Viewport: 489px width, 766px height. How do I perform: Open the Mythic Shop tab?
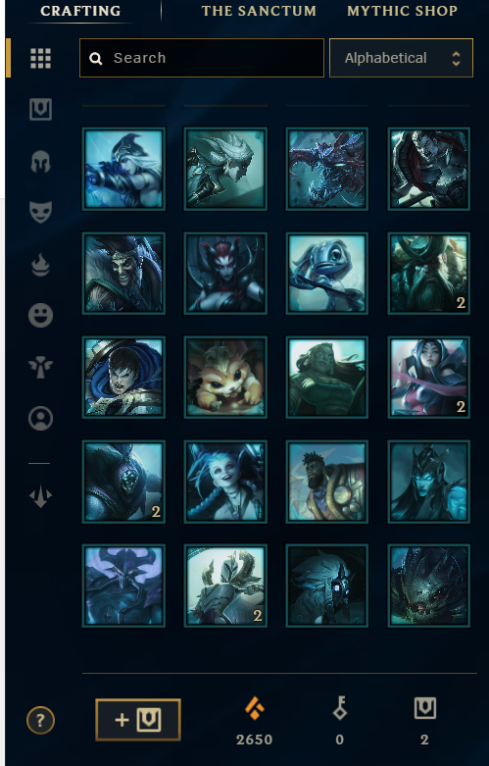[x=402, y=11]
